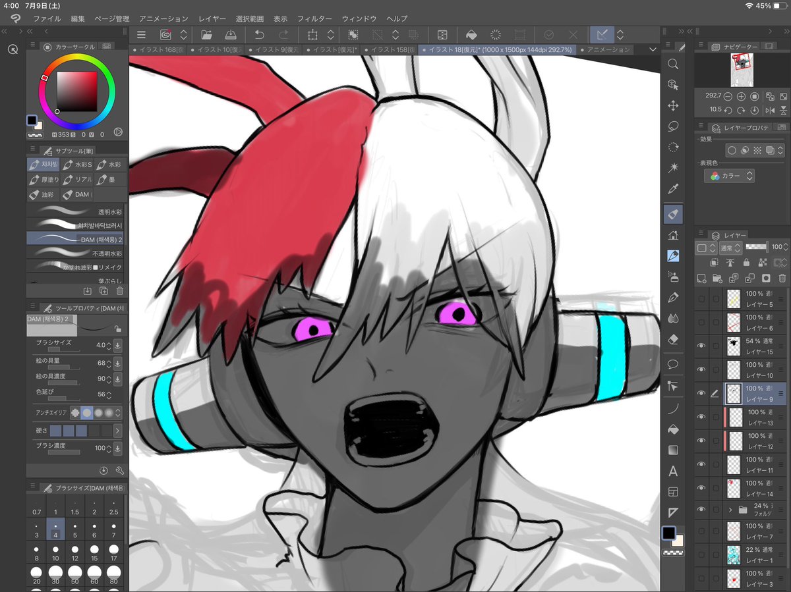Viewport: 791px width, 592px height.
Task: Switch to the イラスト 158 canvas tab
Action: (x=388, y=49)
